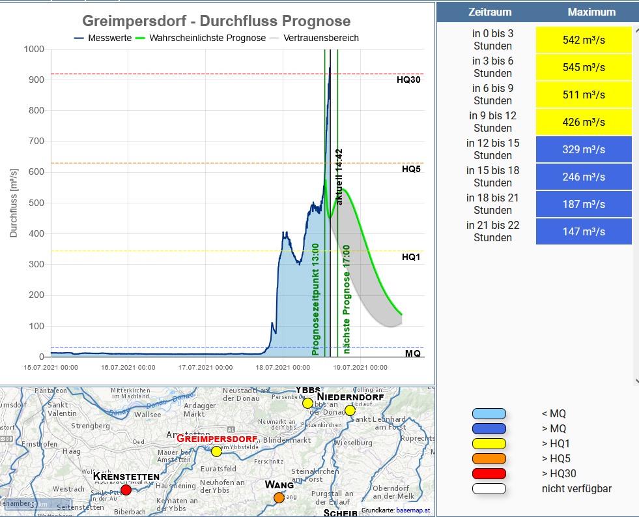Click the yellow Greimpersdorf station marker on map
Screen dimensions: 639x517
click(x=216, y=451)
